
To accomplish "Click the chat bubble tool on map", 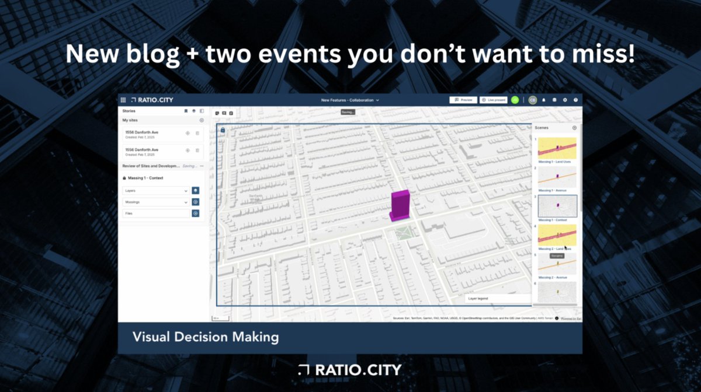I will (224, 113).
